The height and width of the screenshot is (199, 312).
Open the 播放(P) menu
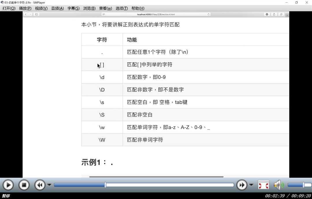(x=25, y=8)
